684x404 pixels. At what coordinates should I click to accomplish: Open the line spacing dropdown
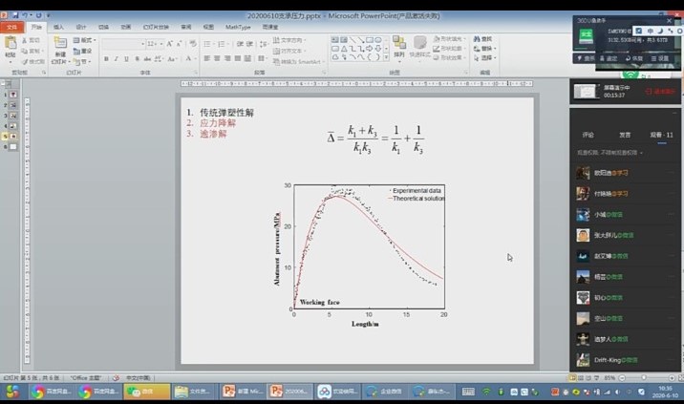tap(264, 44)
